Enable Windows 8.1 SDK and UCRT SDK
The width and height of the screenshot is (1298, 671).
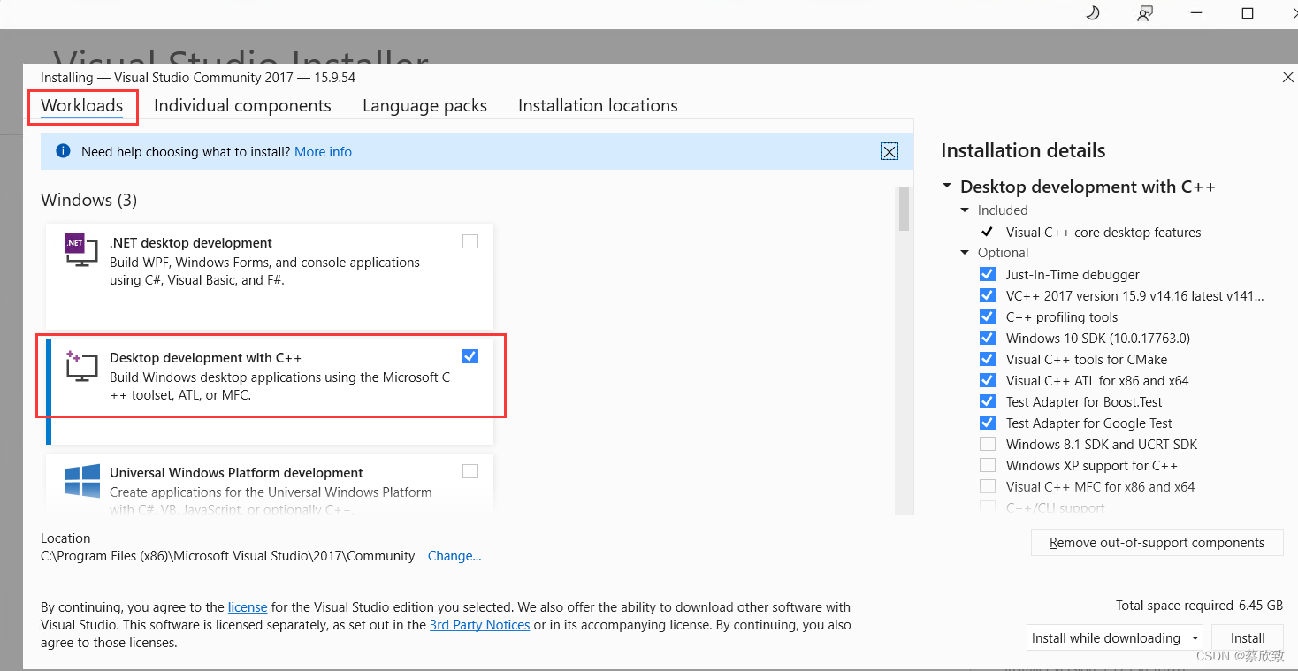(988, 444)
